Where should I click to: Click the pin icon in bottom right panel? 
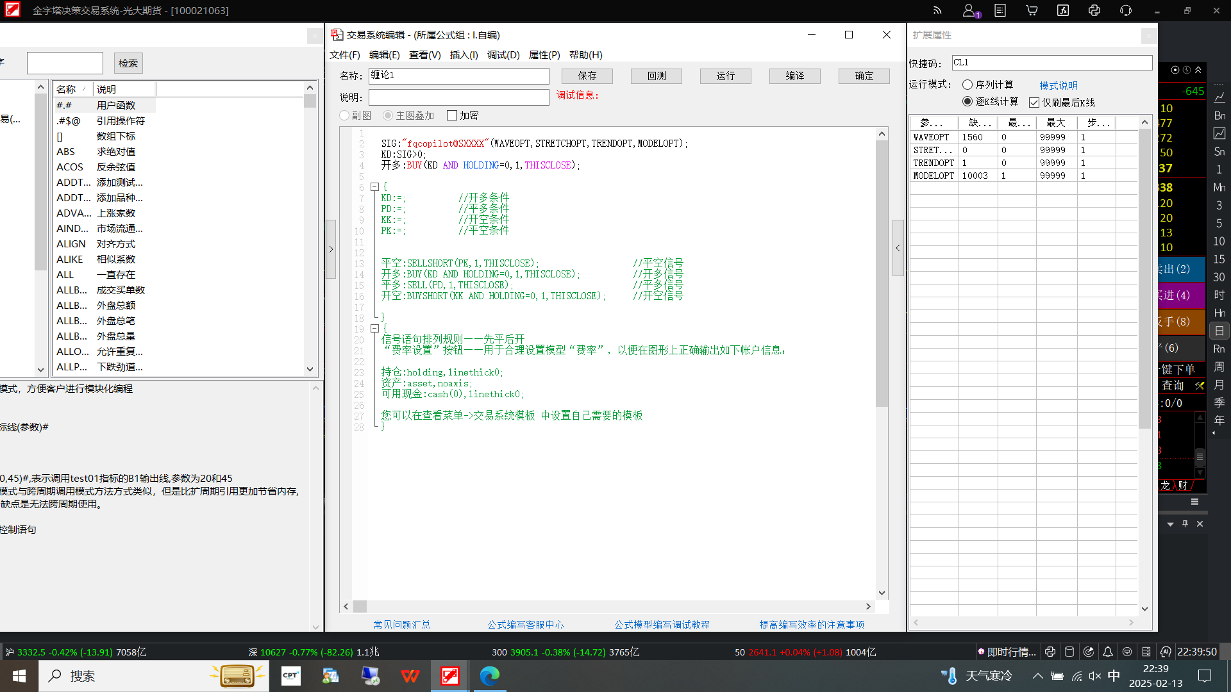point(1185,523)
